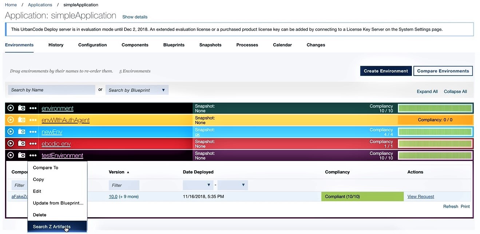Open ellipsis menu for ebcdic env
Screen dimensions: 480x234
click(33, 144)
